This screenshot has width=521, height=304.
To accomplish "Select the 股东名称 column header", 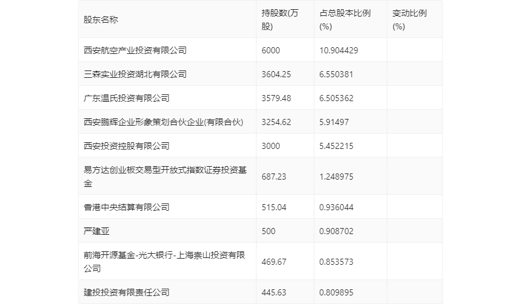I will click(x=101, y=20).
